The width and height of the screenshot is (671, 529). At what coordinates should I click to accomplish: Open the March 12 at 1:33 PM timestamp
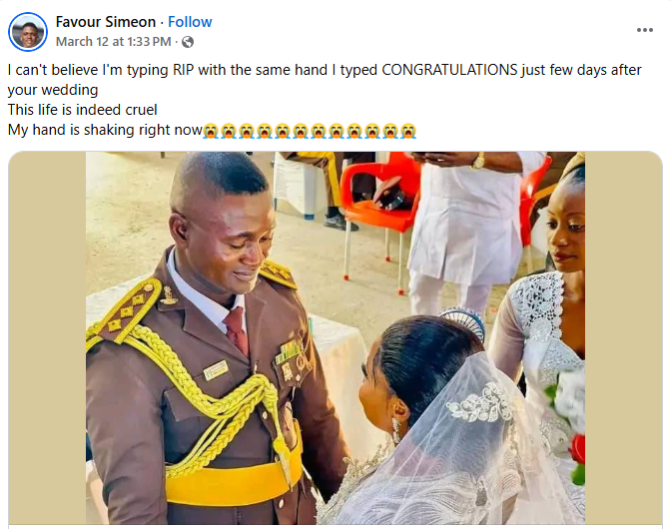coord(113,42)
